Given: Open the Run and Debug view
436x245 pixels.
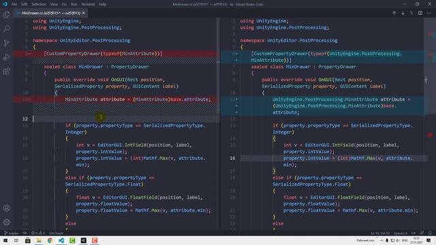Looking at the screenshot, I should point(6,57).
